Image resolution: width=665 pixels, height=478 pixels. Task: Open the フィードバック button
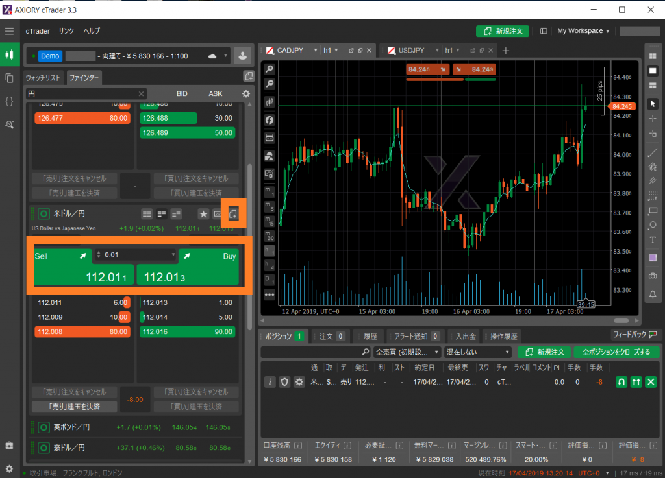[x=635, y=335]
